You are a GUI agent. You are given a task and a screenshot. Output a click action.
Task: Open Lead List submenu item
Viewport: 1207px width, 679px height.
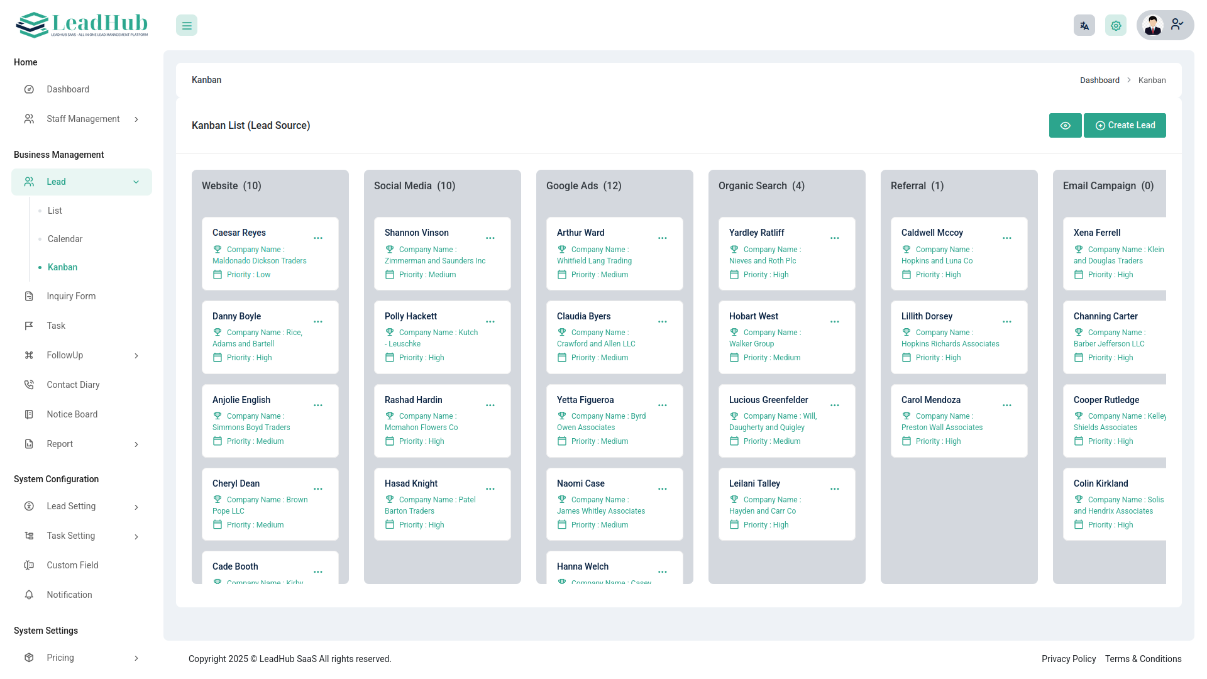coord(55,211)
